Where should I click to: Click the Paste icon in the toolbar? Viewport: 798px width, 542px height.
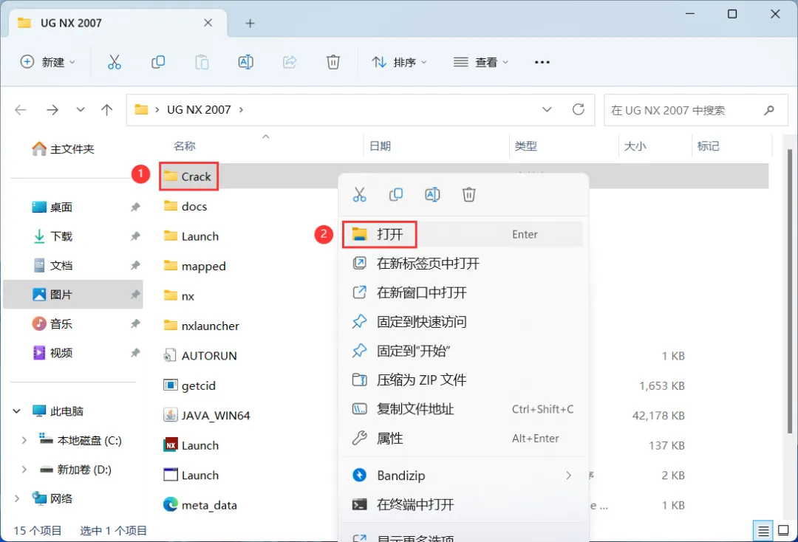[202, 62]
